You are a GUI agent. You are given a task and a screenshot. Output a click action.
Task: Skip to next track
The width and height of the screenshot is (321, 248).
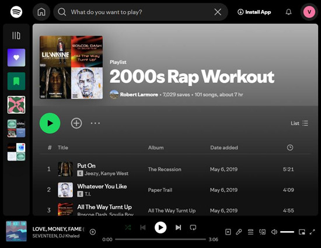(x=178, y=228)
